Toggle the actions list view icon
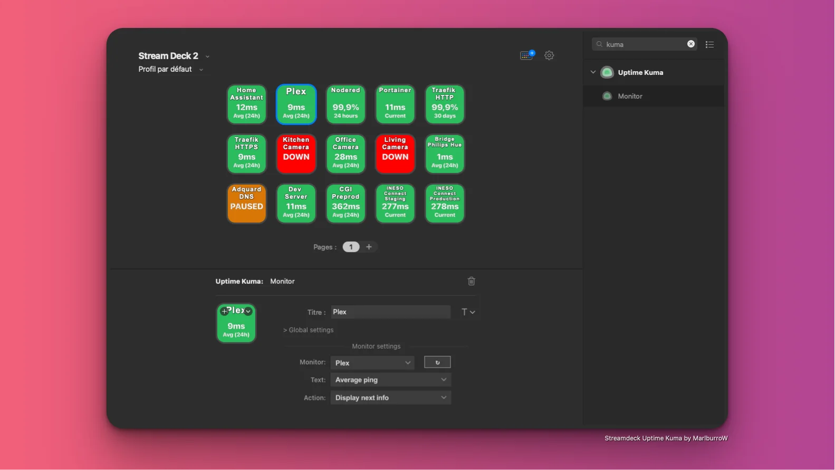835x470 pixels. 710,44
